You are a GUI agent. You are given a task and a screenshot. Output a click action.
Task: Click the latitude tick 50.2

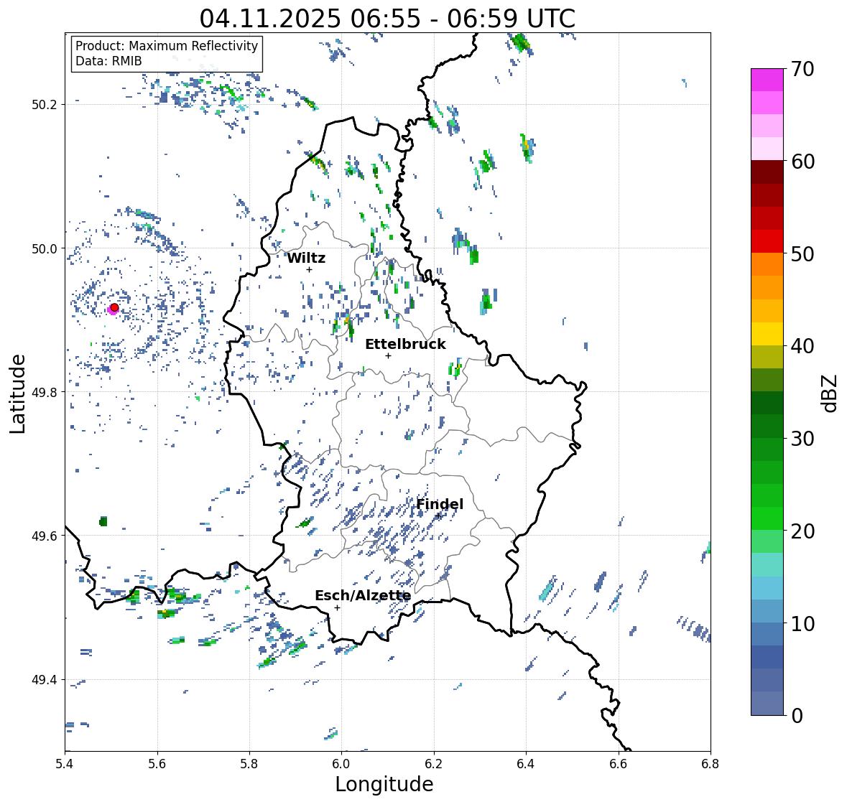point(45,105)
